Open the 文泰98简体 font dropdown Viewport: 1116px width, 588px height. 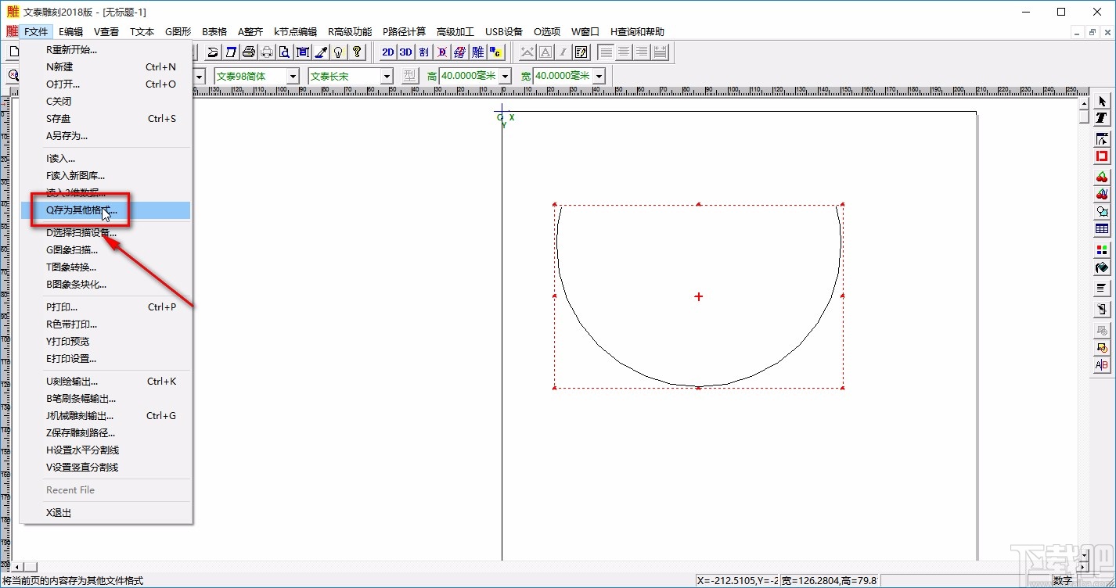[293, 76]
